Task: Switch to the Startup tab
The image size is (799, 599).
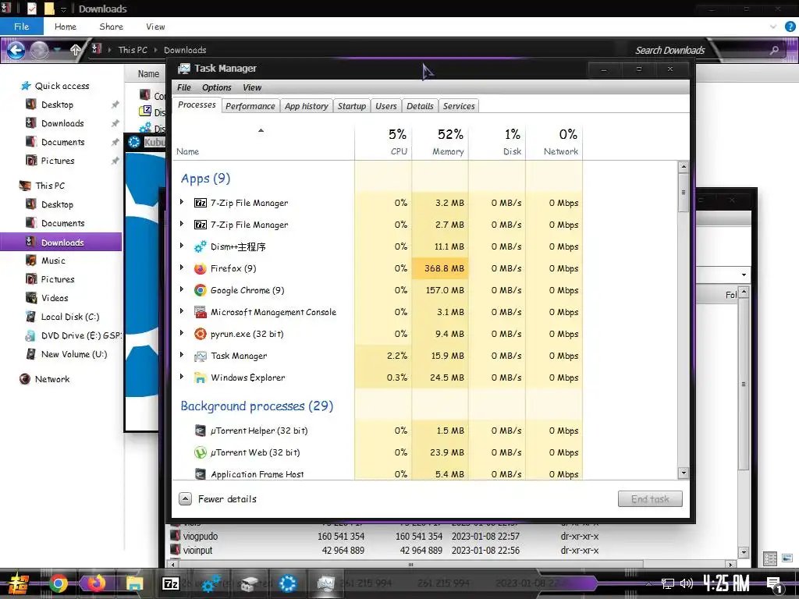Action: click(x=352, y=106)
